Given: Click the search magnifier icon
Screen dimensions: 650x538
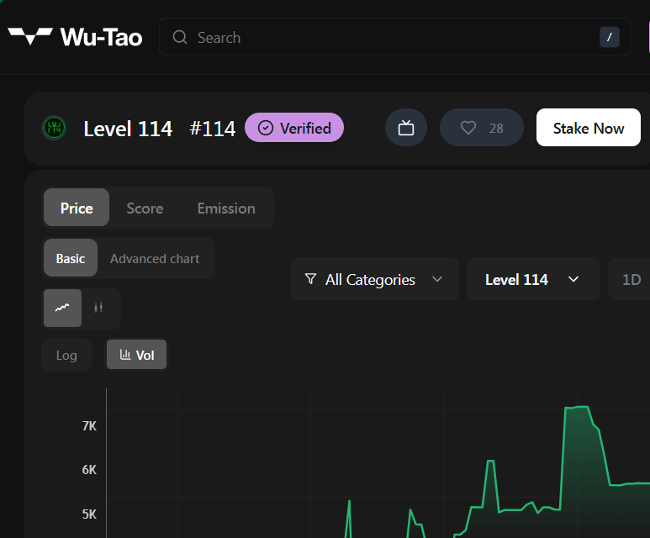Looking at the screenshot, I should click(180, 37).
